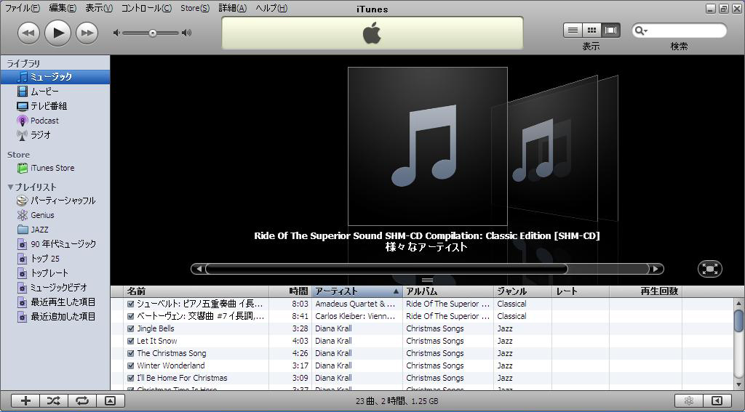Uncheck the ベートーヴェン track checkbox
The width and height of the screenshot is (745, 412).
[131, 316]
